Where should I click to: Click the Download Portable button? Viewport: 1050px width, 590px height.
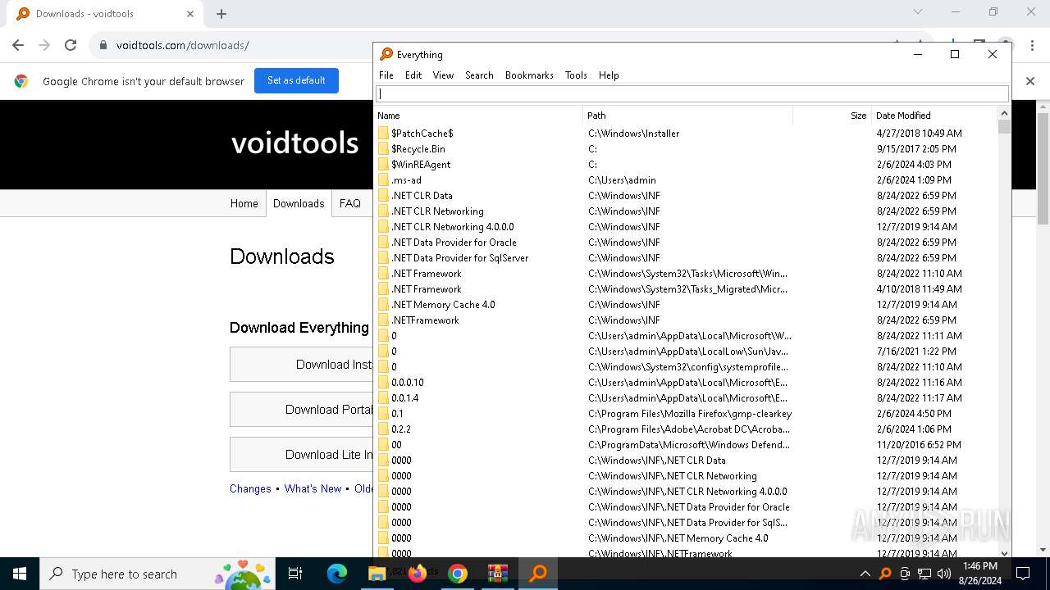(301, 410)
